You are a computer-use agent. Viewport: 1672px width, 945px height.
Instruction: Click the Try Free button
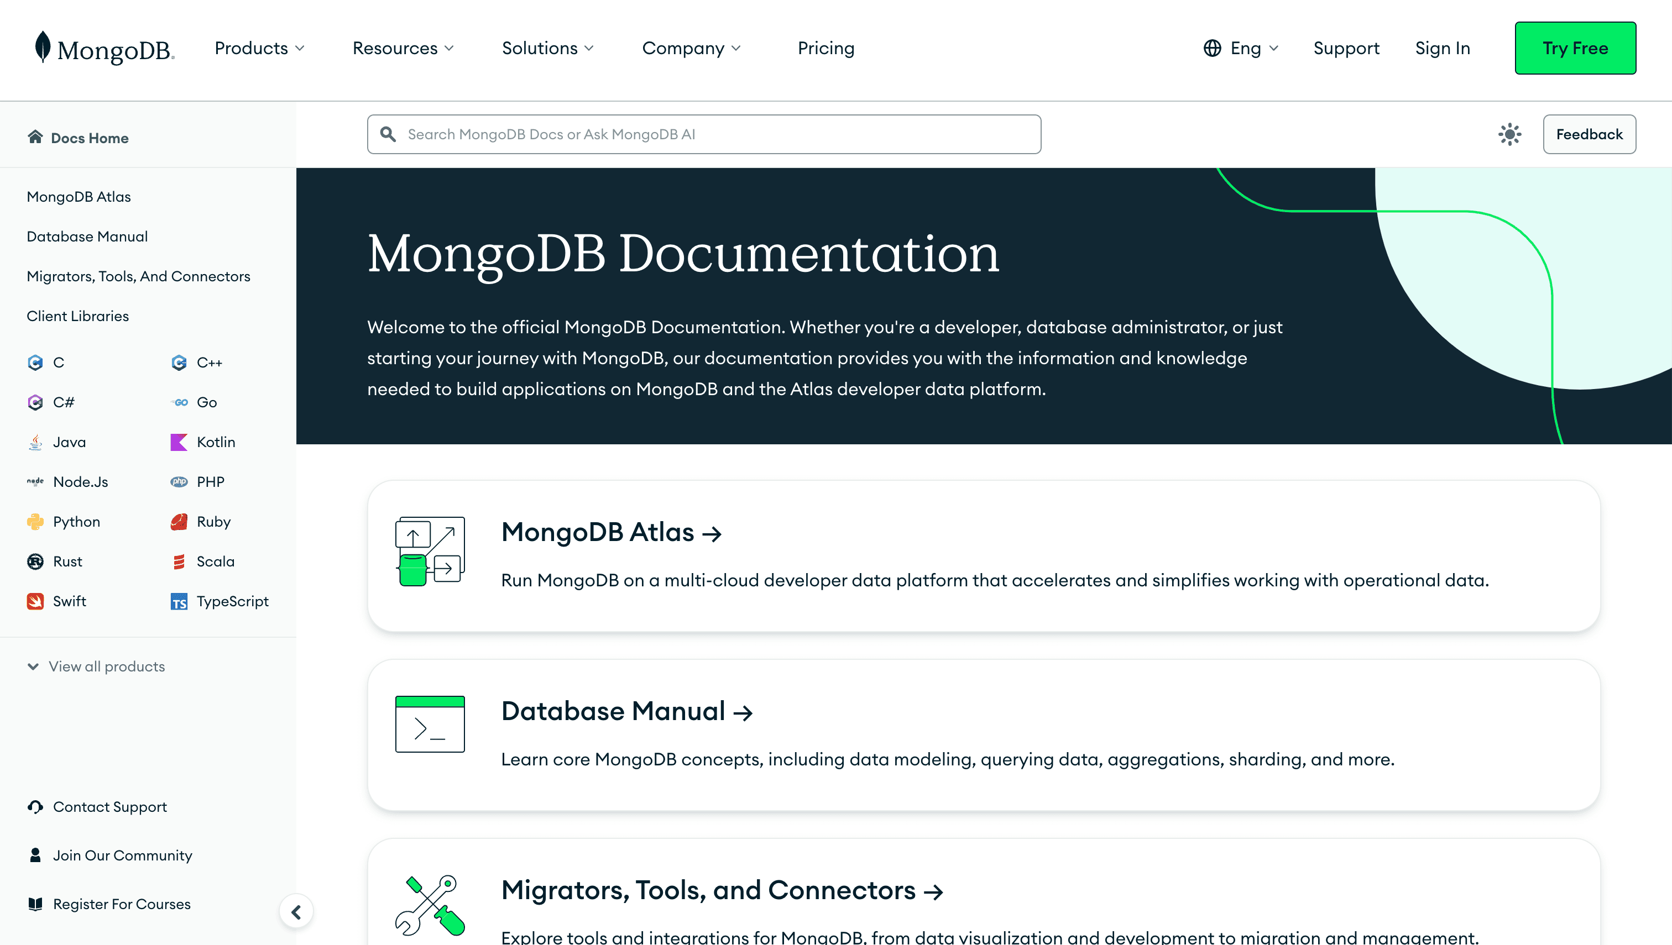[1574, 47]
